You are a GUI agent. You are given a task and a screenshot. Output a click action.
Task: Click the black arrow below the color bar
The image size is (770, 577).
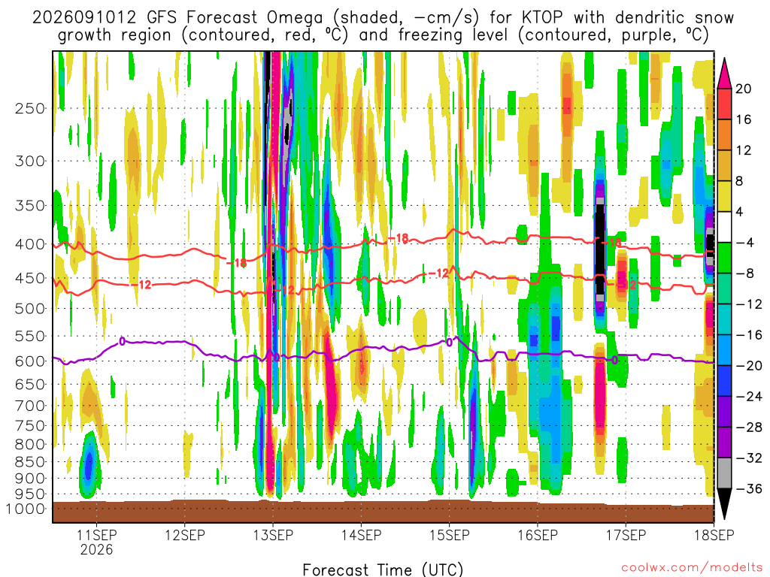point(724,503)
